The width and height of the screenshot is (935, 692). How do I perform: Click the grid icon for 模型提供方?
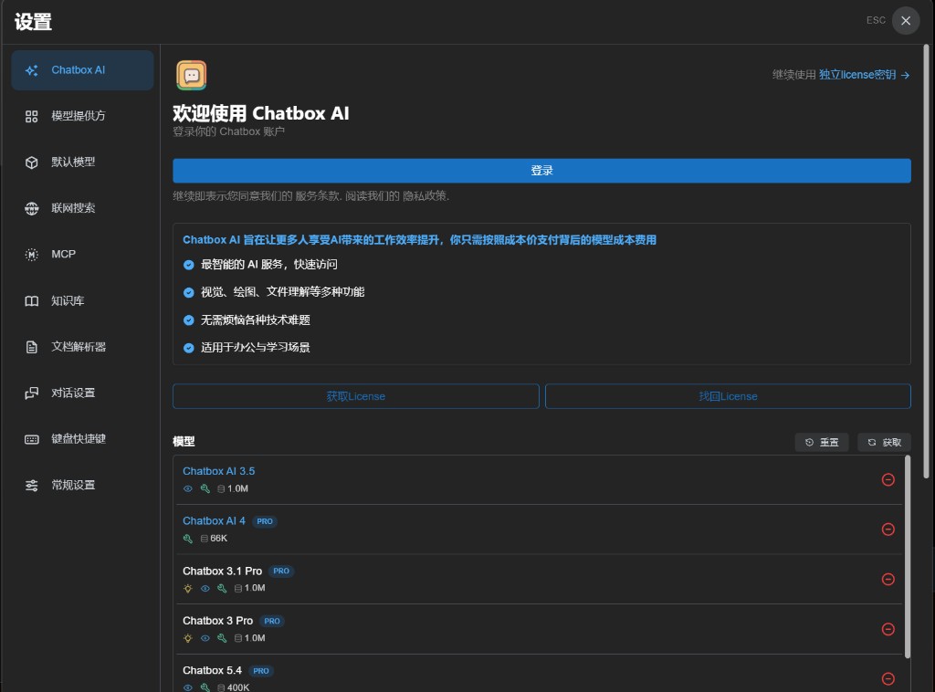click(32, 116)
